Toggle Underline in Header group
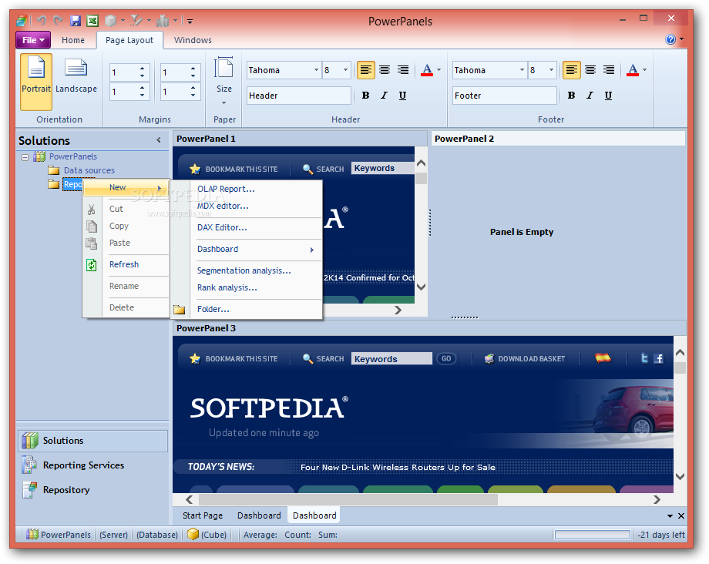 [x=402, y=96]
